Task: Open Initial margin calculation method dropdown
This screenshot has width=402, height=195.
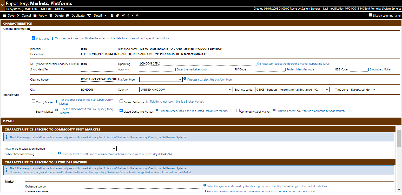Action: tap(82, 148)
